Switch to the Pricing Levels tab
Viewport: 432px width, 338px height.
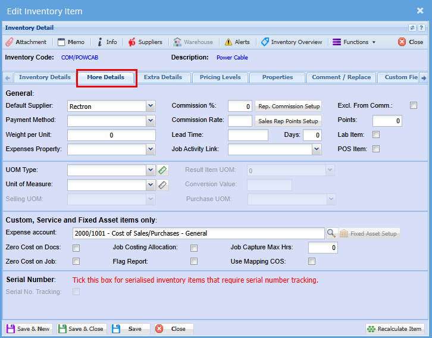pyautogui.click(x=220, y=77)
